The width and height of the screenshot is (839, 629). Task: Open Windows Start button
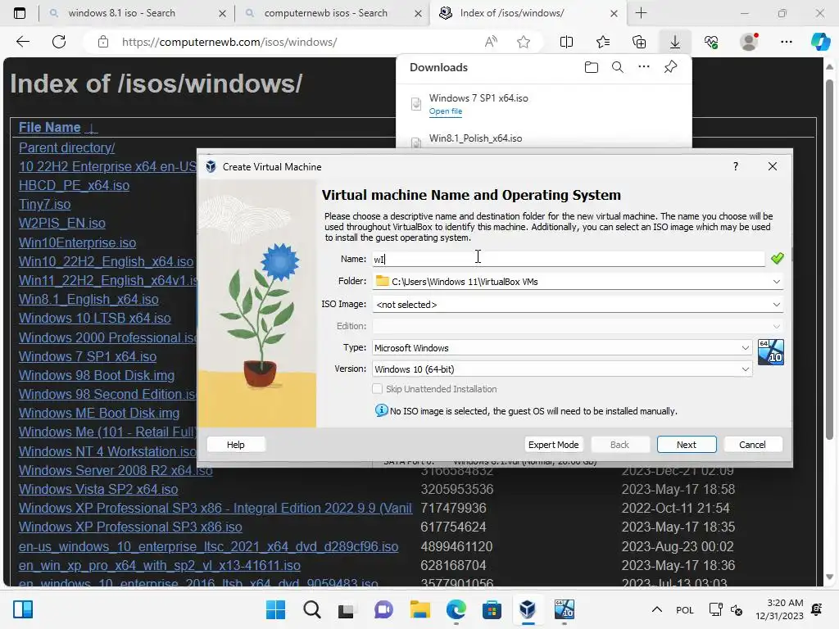point(275,609)
